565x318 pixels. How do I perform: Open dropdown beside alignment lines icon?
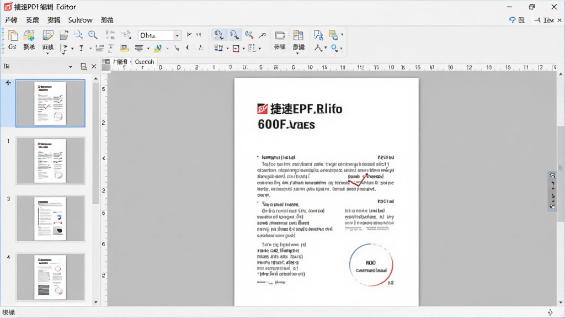coord(148,49)
